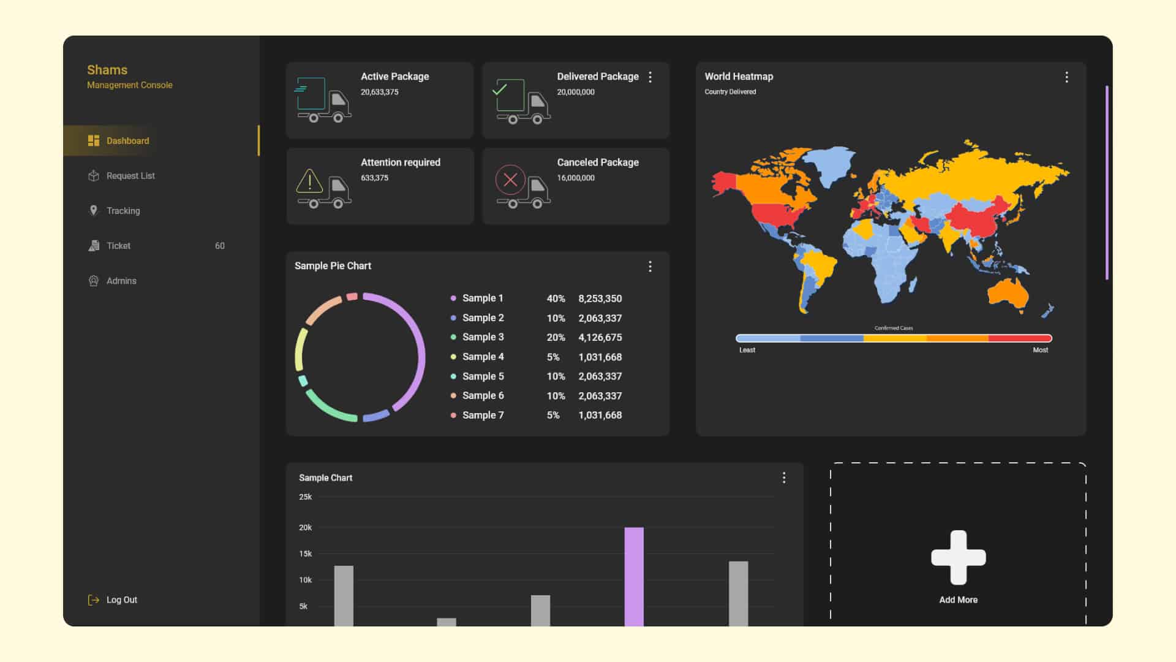Image resolution: width=1176 pixels, height=662 pixels.
Task: Click the Tracking location pin icon
Action: pos(93,211)
